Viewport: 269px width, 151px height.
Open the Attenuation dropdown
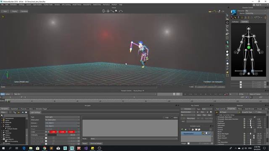(x=62, y=120)
